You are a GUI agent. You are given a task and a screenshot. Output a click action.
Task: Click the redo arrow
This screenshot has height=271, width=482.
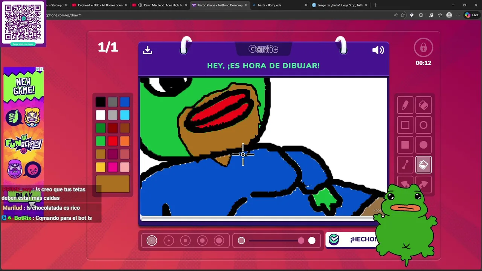click(423, 184)
